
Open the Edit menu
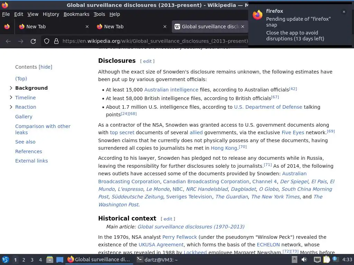click(19, 14)
